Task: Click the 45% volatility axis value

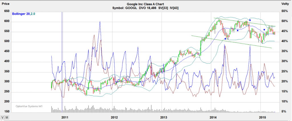Action: click(x=285, y=31)
